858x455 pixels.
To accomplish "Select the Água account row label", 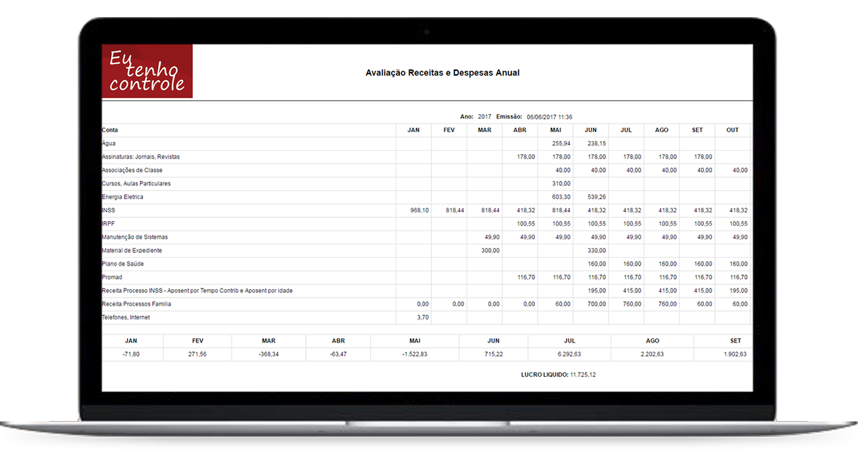I will click(109, 143).
